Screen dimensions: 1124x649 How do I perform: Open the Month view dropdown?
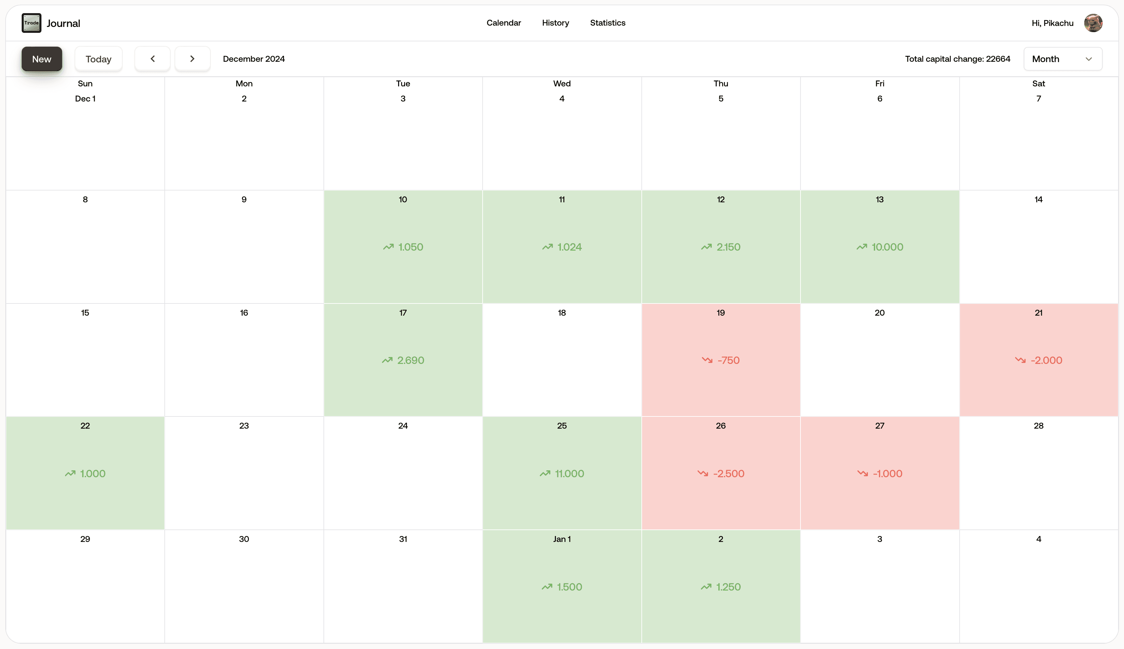[1063, 58]
